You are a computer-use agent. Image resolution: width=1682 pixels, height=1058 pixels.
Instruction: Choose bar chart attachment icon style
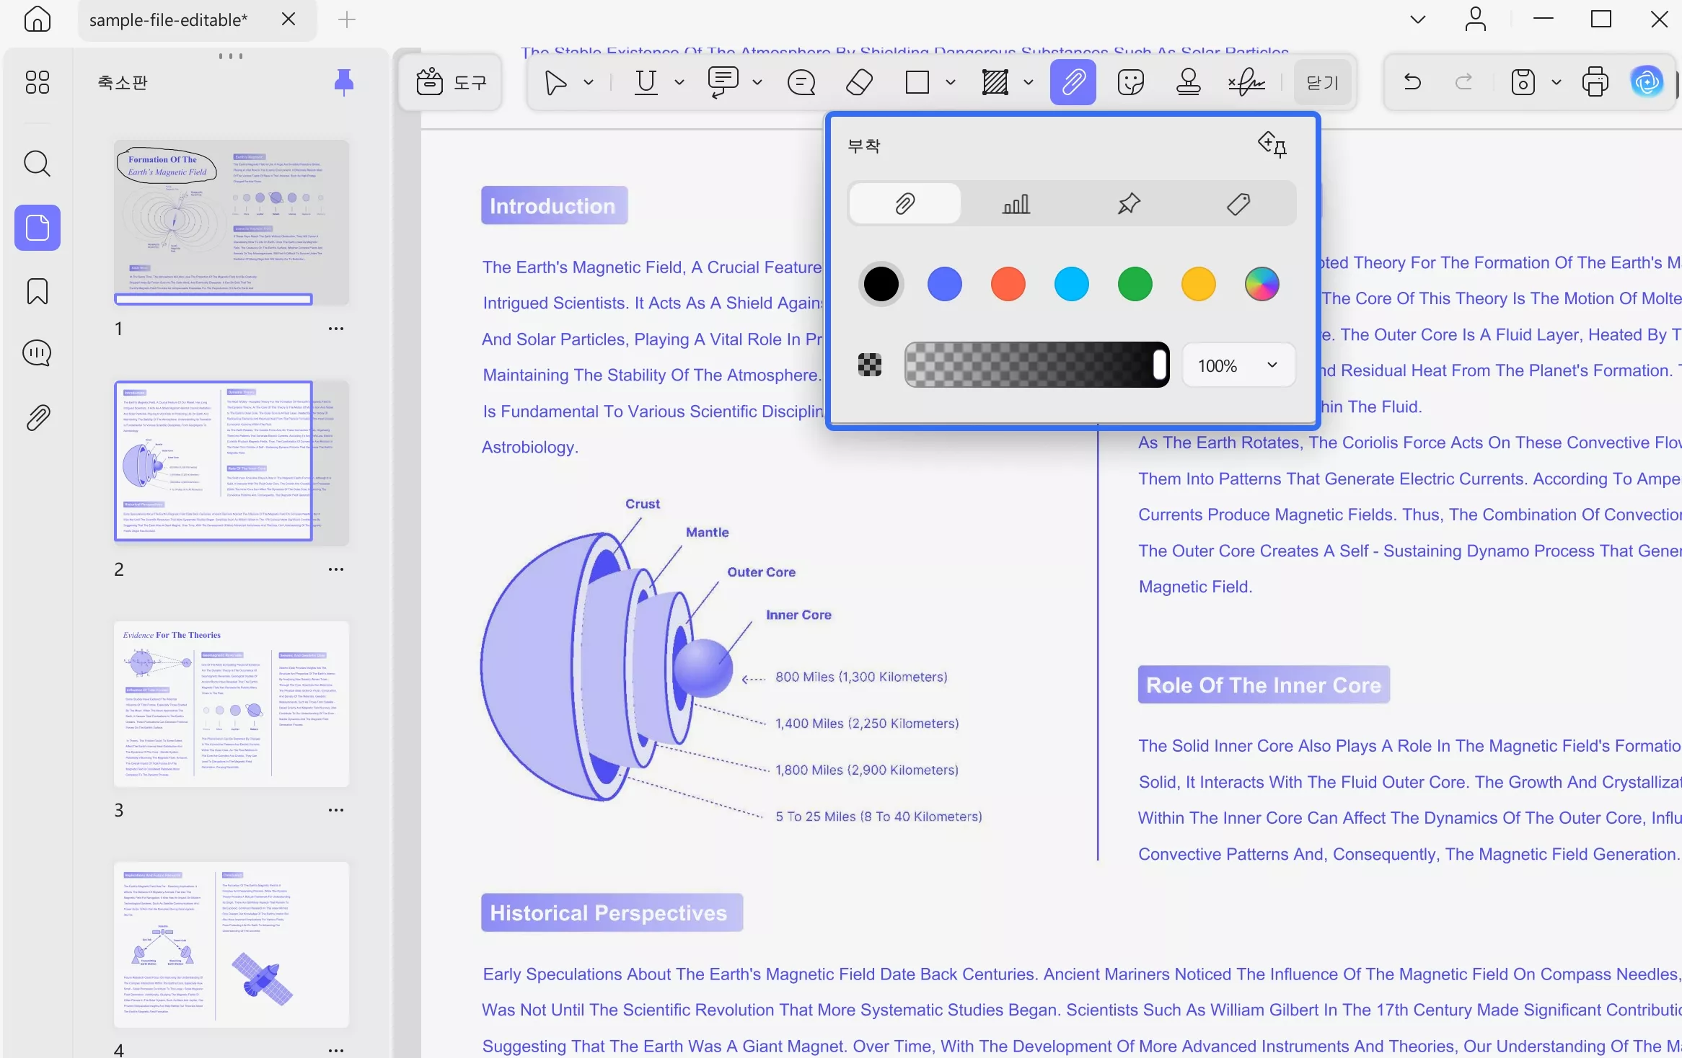tap(1016, 204)
